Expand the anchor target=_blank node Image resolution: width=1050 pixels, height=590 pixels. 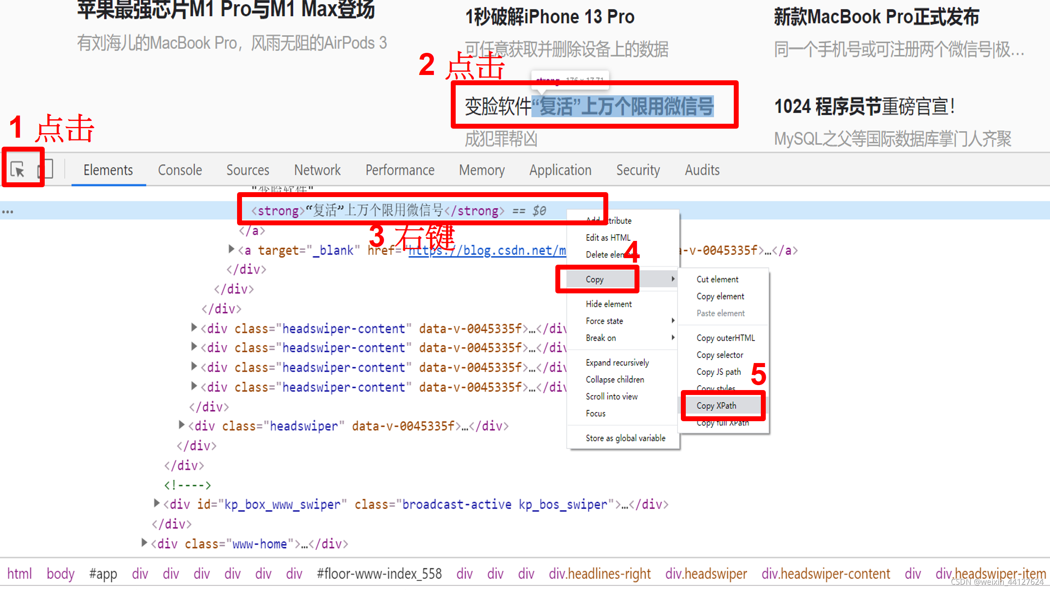(x=231, y=249)
